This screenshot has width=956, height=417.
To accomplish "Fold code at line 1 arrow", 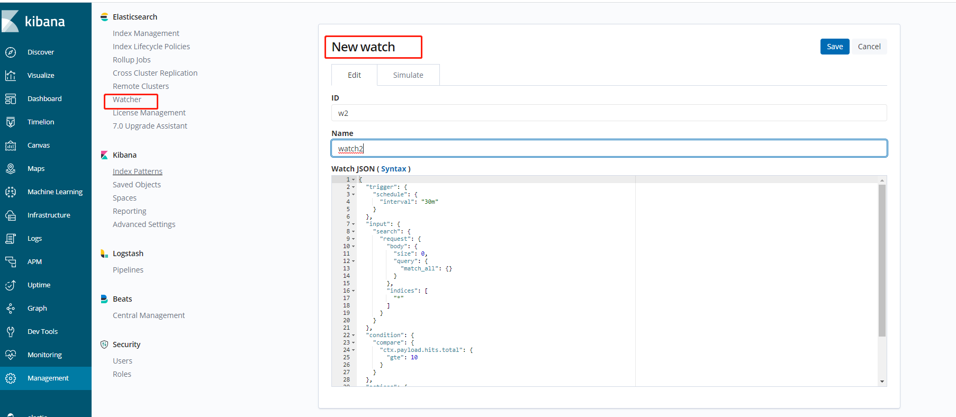I will tap(354, 180).
